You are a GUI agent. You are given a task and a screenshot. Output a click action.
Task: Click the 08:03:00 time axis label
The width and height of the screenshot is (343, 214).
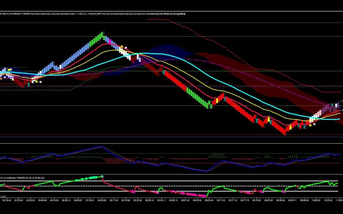(103, 200)
